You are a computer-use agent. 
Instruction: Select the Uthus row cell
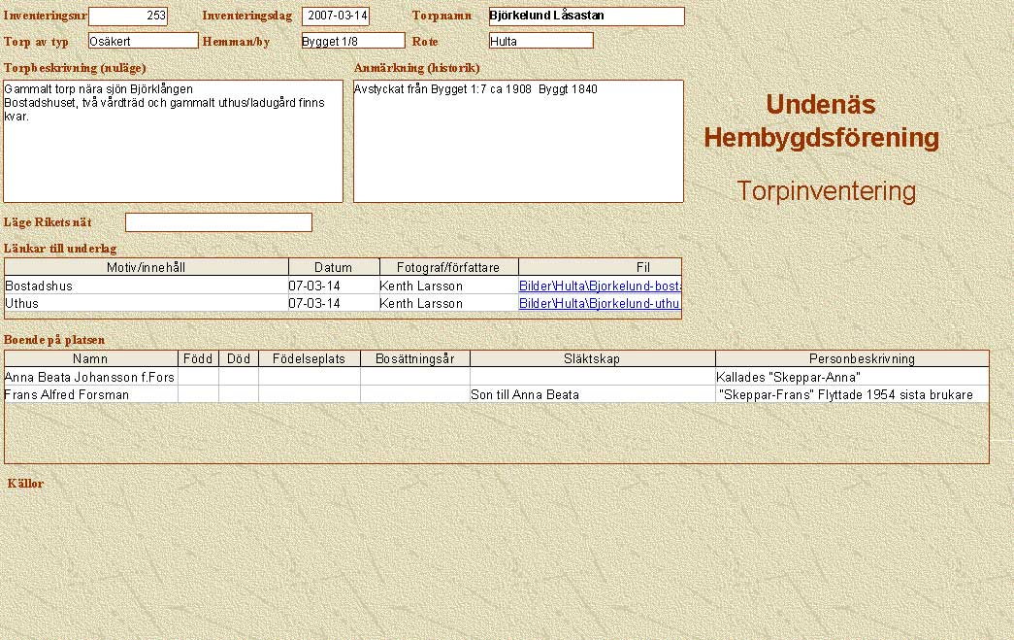coord(147,303)
